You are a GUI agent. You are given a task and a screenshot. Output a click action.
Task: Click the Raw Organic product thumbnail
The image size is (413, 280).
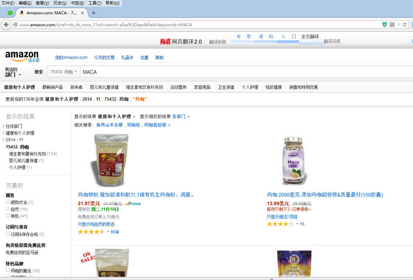tap(294, 263)
